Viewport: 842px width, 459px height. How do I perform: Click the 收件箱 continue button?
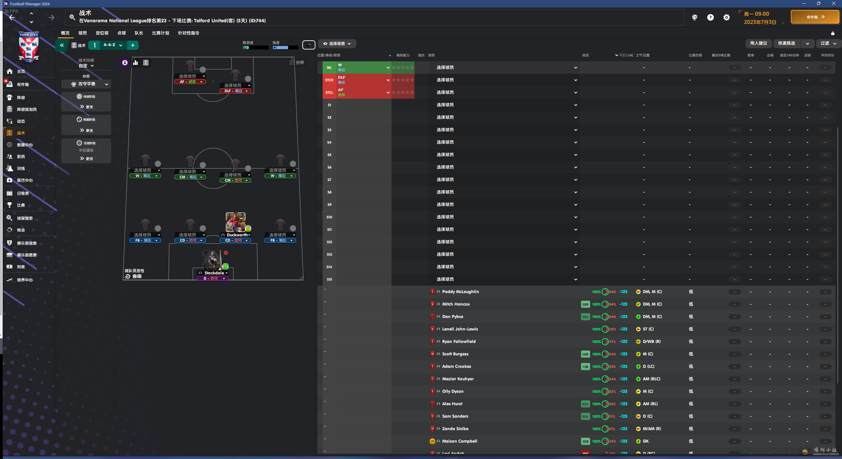[x=815, y=17]
